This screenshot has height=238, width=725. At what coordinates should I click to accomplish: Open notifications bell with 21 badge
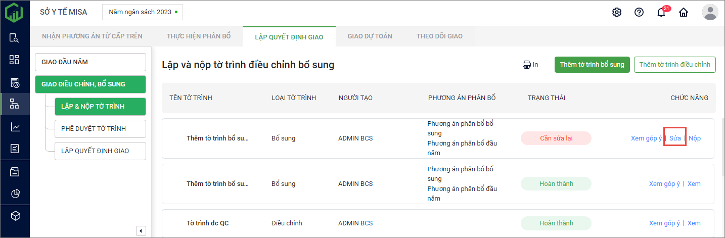661,12
